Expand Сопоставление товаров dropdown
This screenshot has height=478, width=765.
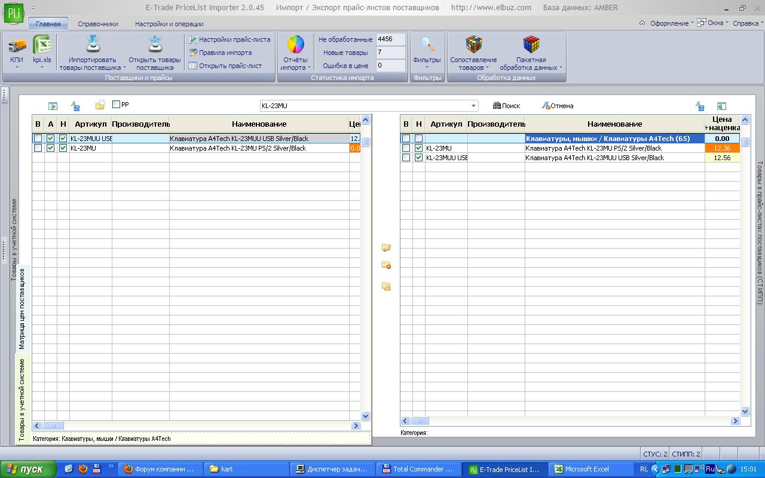(473, 54)
